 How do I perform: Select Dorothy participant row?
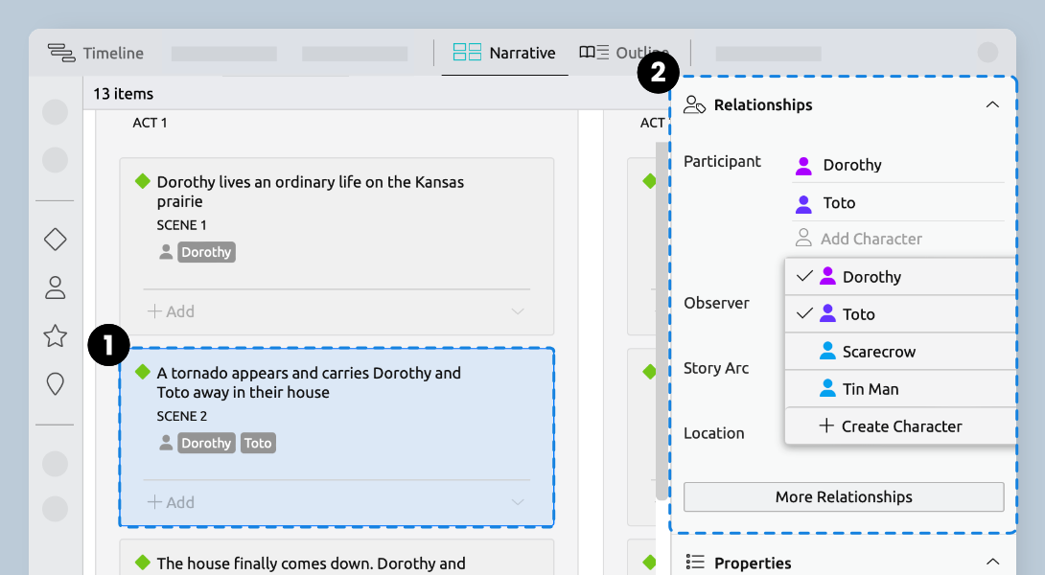(x=897, y=165)
